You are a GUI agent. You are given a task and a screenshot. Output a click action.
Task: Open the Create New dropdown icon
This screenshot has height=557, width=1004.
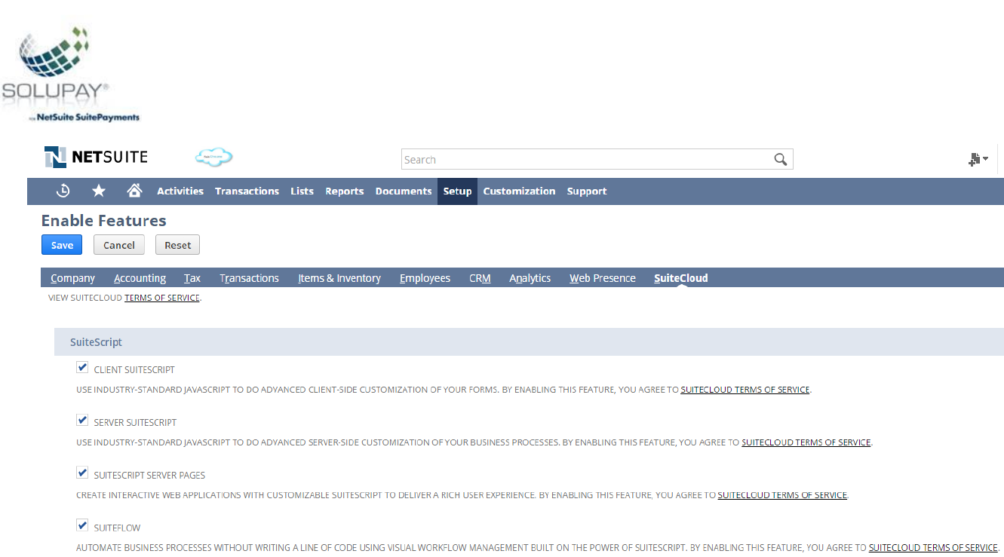click(x=978, y=159)
